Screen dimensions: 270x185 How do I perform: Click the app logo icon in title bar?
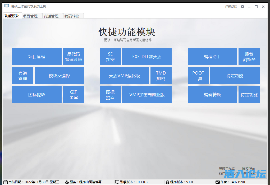[x=7, y=6]
